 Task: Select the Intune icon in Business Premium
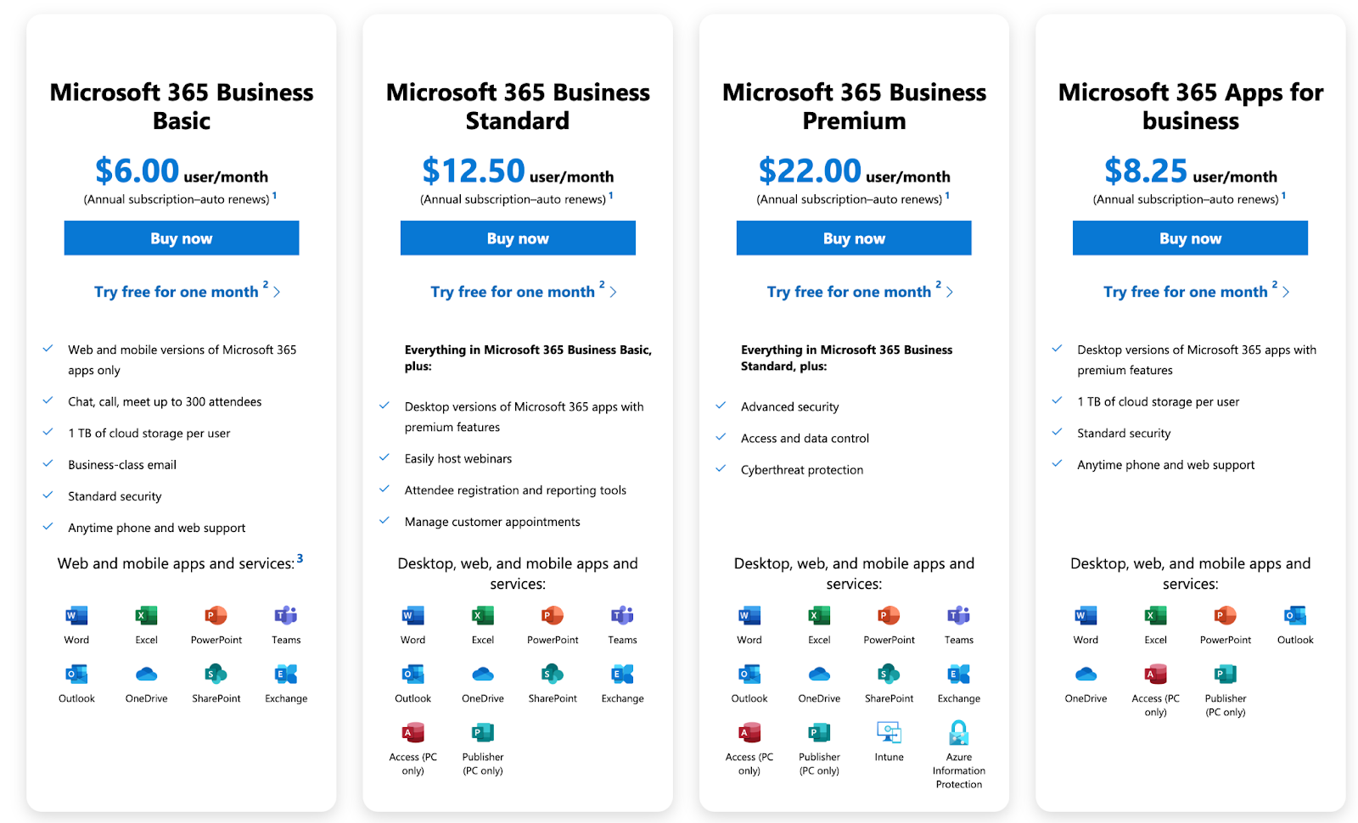[x=887, y=731]
